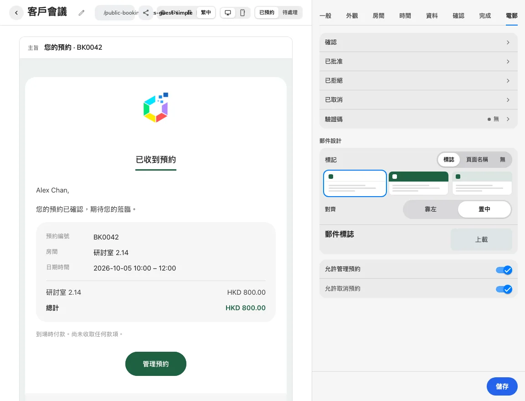The width and height of the screenshot is (525, 401).
Task: Click the 已收到預約 heading in preview
Action: (x=156, y=160)
